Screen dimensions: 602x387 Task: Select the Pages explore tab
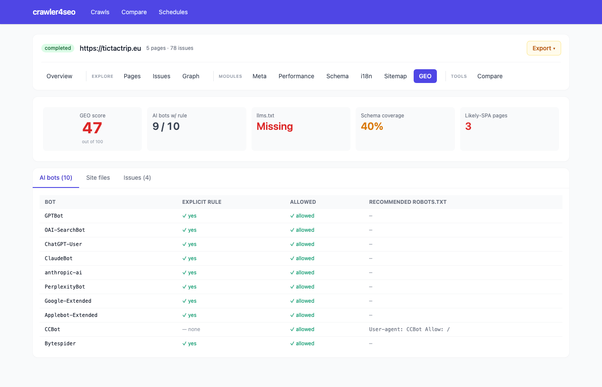(132, 76)
